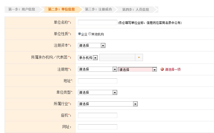Click the 请选择一项 error message
The image size is (214, 133).
tap(173, 69)
